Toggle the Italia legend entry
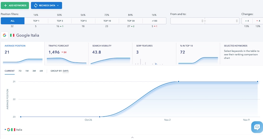 [13, 130]
